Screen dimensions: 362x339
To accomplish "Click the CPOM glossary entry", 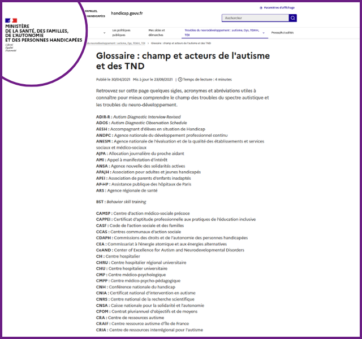I will tap(147, 311).
